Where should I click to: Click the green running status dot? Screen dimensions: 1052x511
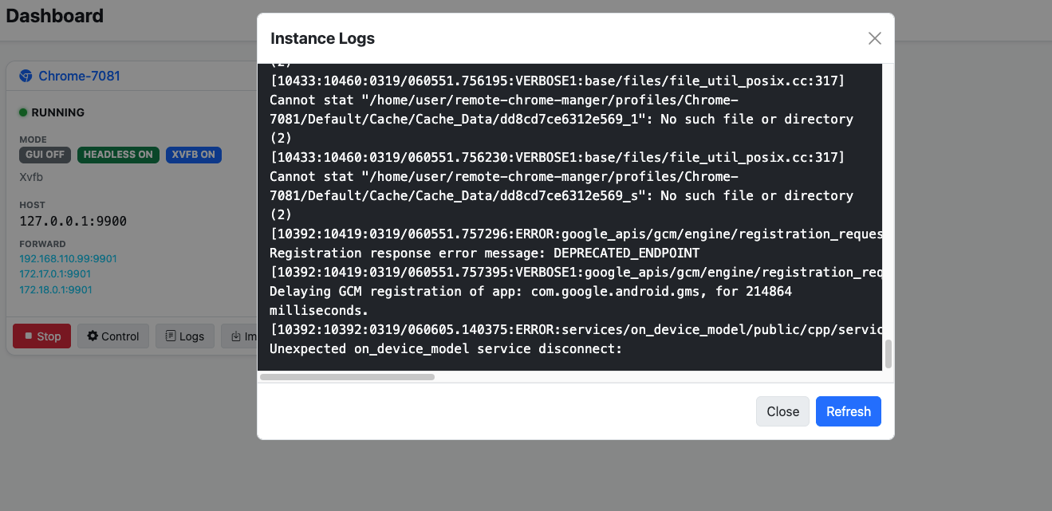click(x=23, y=112)
